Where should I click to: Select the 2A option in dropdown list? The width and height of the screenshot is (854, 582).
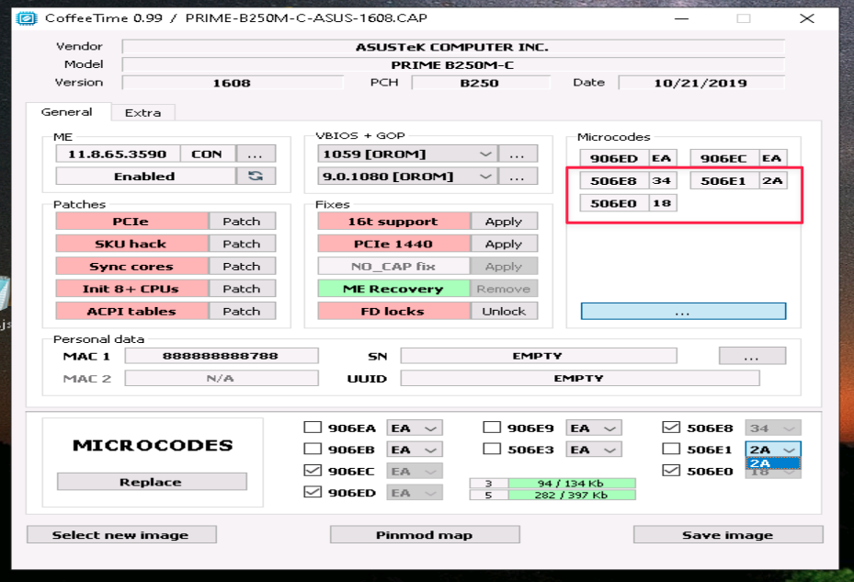[773, 463]
